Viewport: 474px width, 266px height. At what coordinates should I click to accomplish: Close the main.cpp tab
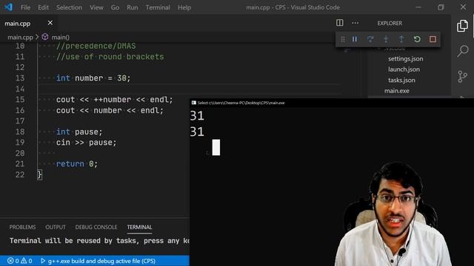pos(50,23)
